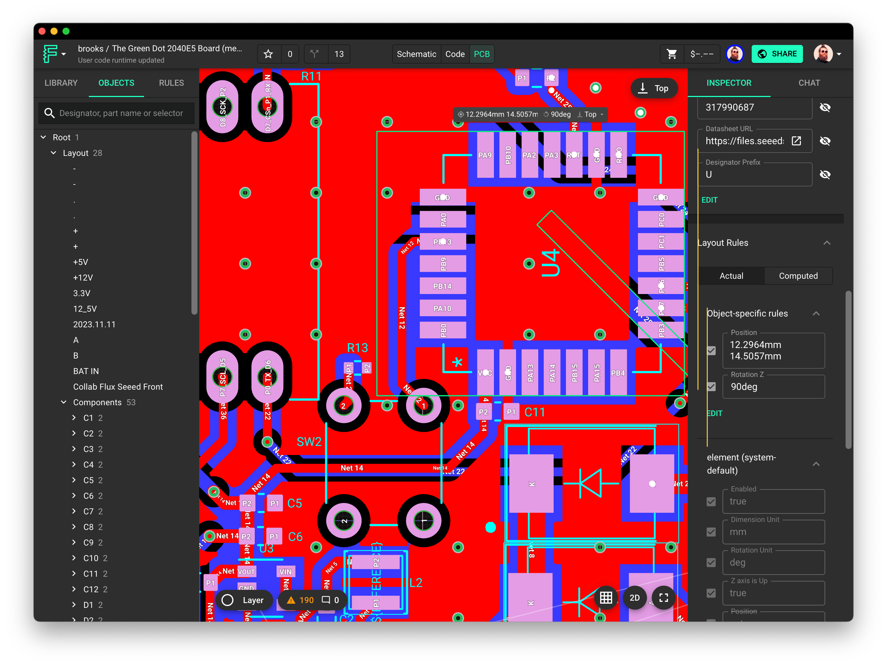Open the shopping cart icon

(x=672, y=54)
